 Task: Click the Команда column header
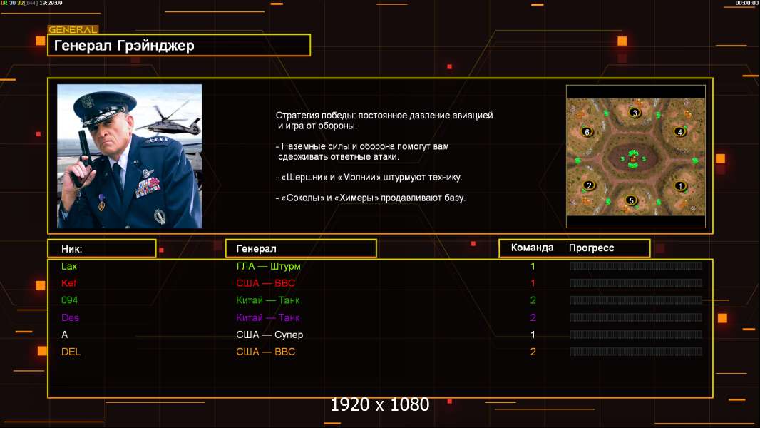point(532,248)
